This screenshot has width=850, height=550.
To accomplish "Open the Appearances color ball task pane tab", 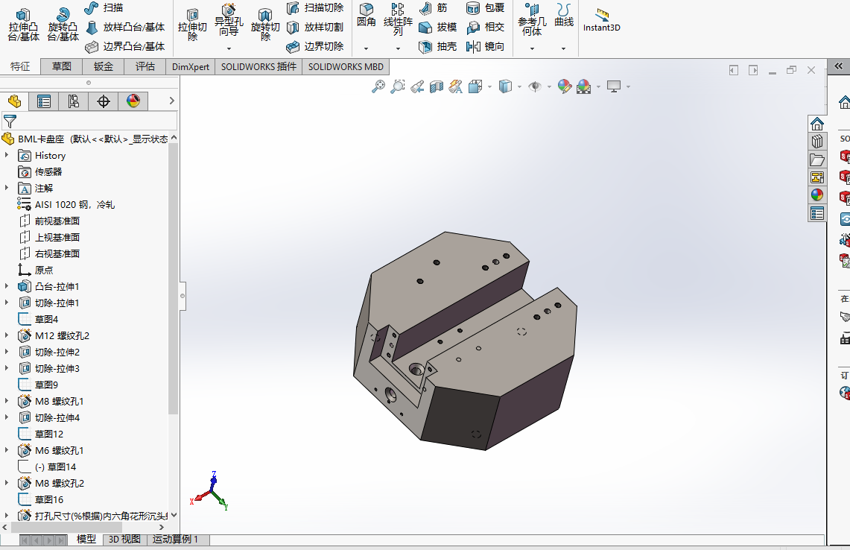I will pos(817,195).
